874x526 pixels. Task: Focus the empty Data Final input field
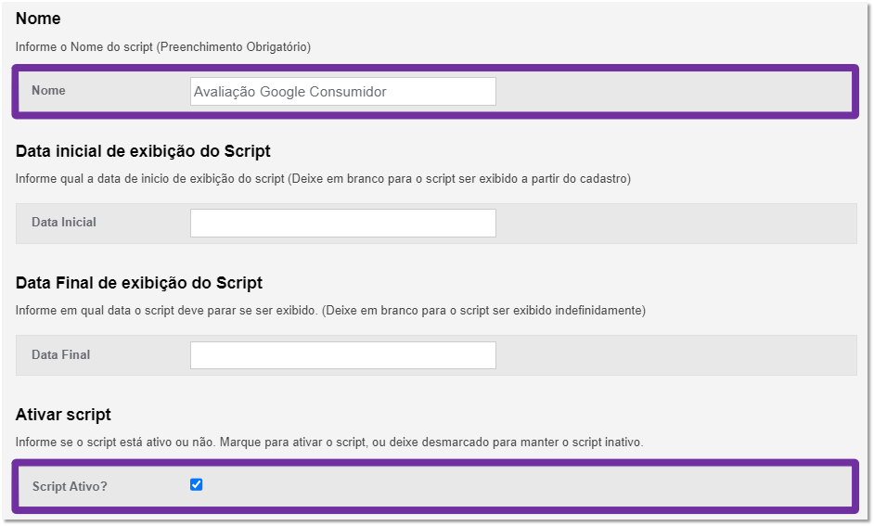point(342,355)
